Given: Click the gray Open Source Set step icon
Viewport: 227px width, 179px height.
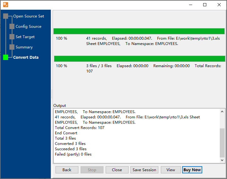Looking at the screenshot, I should point(6,16).
